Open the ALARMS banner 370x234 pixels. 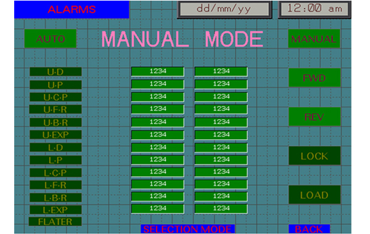pos(72,9)
